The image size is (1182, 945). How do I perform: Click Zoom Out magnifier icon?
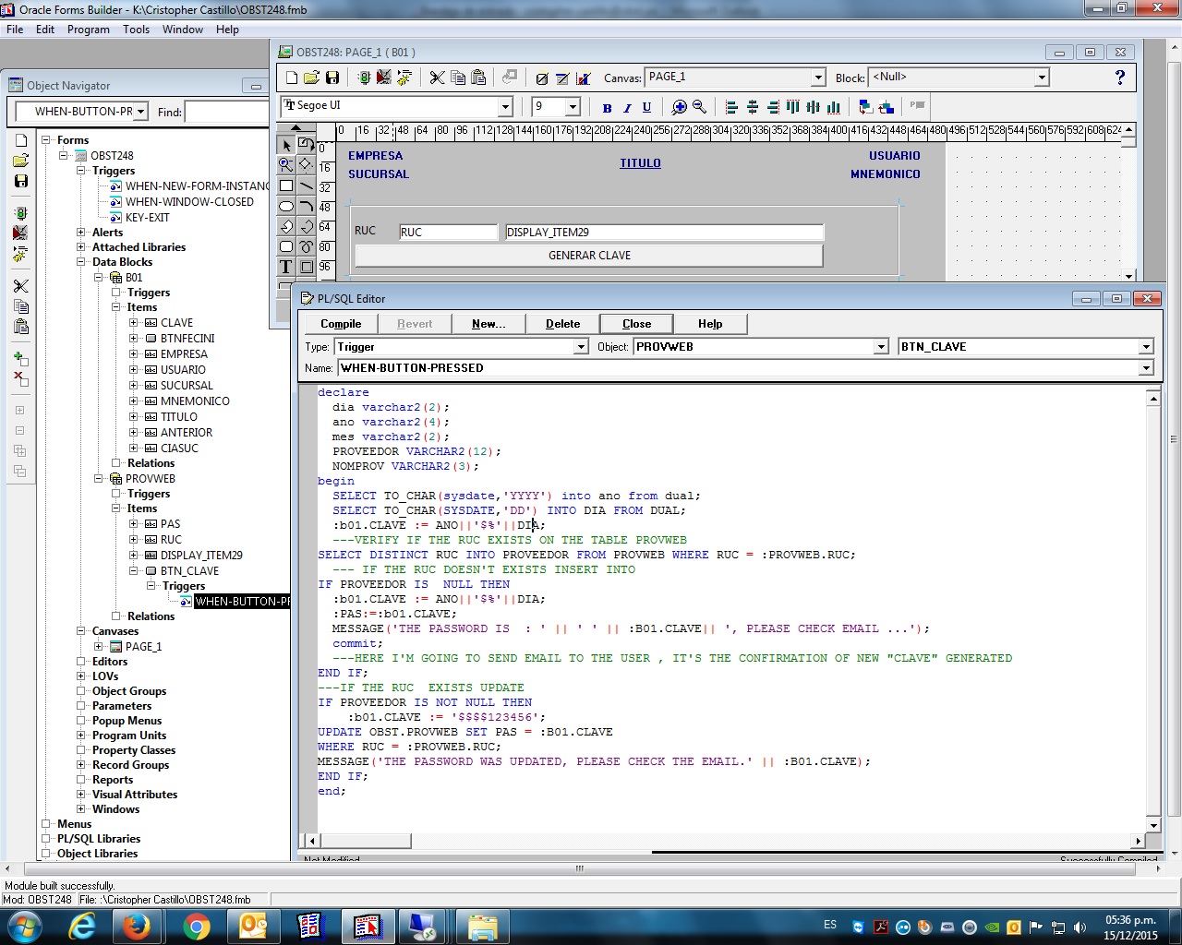699,107
